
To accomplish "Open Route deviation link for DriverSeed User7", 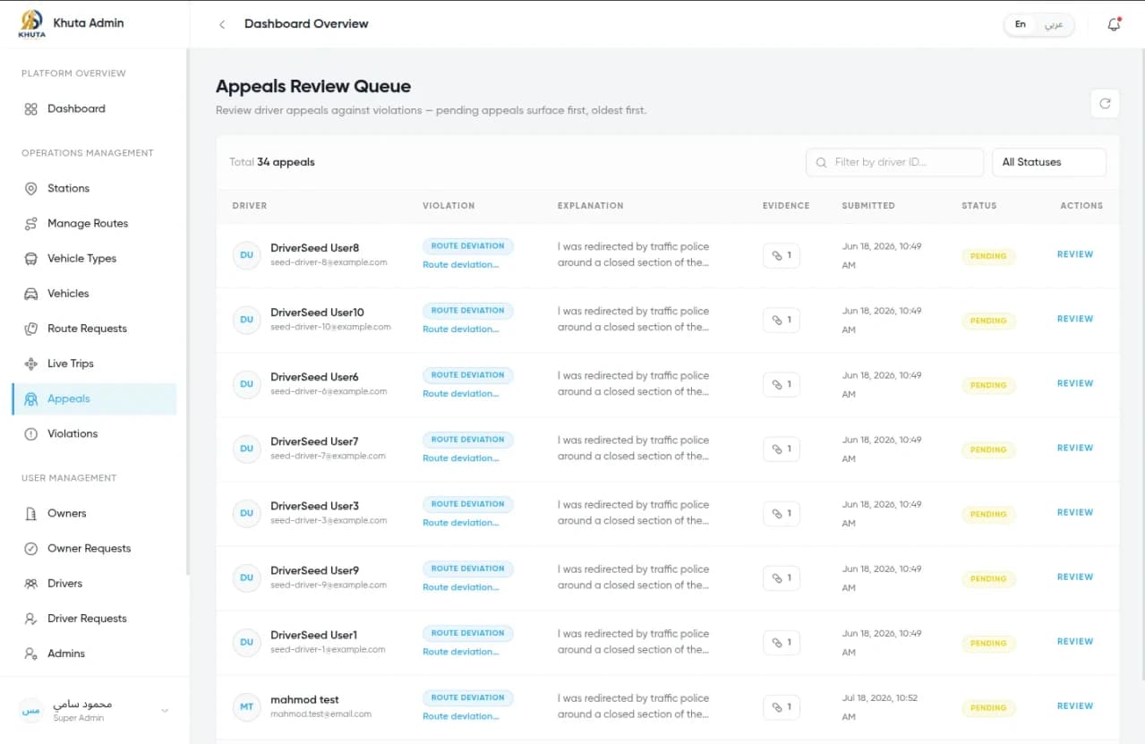I will tap(460, 458).
